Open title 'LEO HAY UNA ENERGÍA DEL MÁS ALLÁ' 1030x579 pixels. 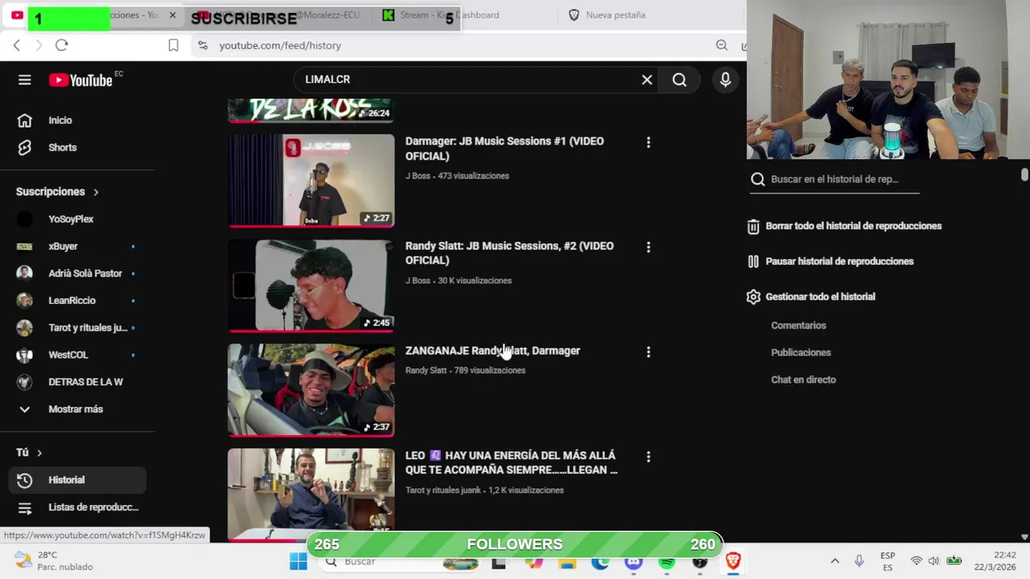tap(512, 462)
